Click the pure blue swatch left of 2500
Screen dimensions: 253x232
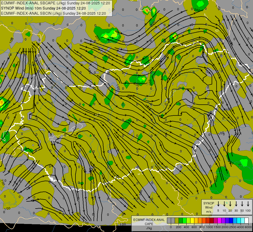[x=231, y=221]
